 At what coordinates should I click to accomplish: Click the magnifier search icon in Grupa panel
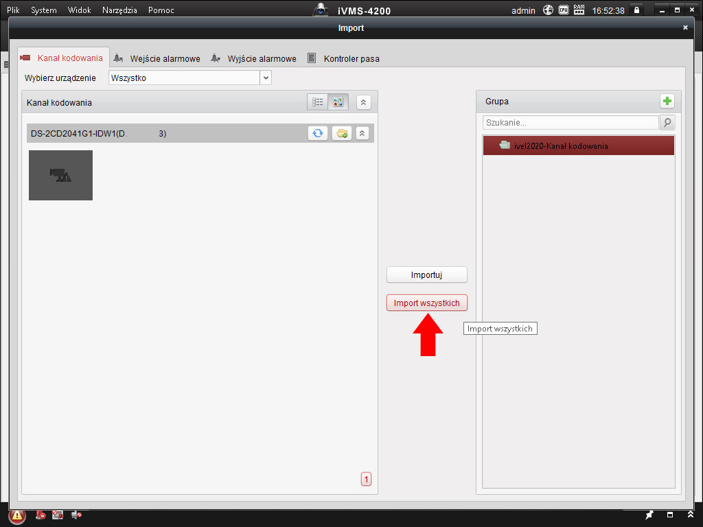[667, 123]
